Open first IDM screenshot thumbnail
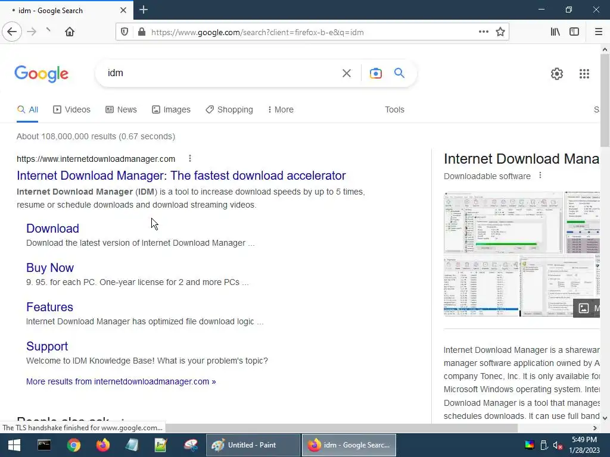 (503, 223)
